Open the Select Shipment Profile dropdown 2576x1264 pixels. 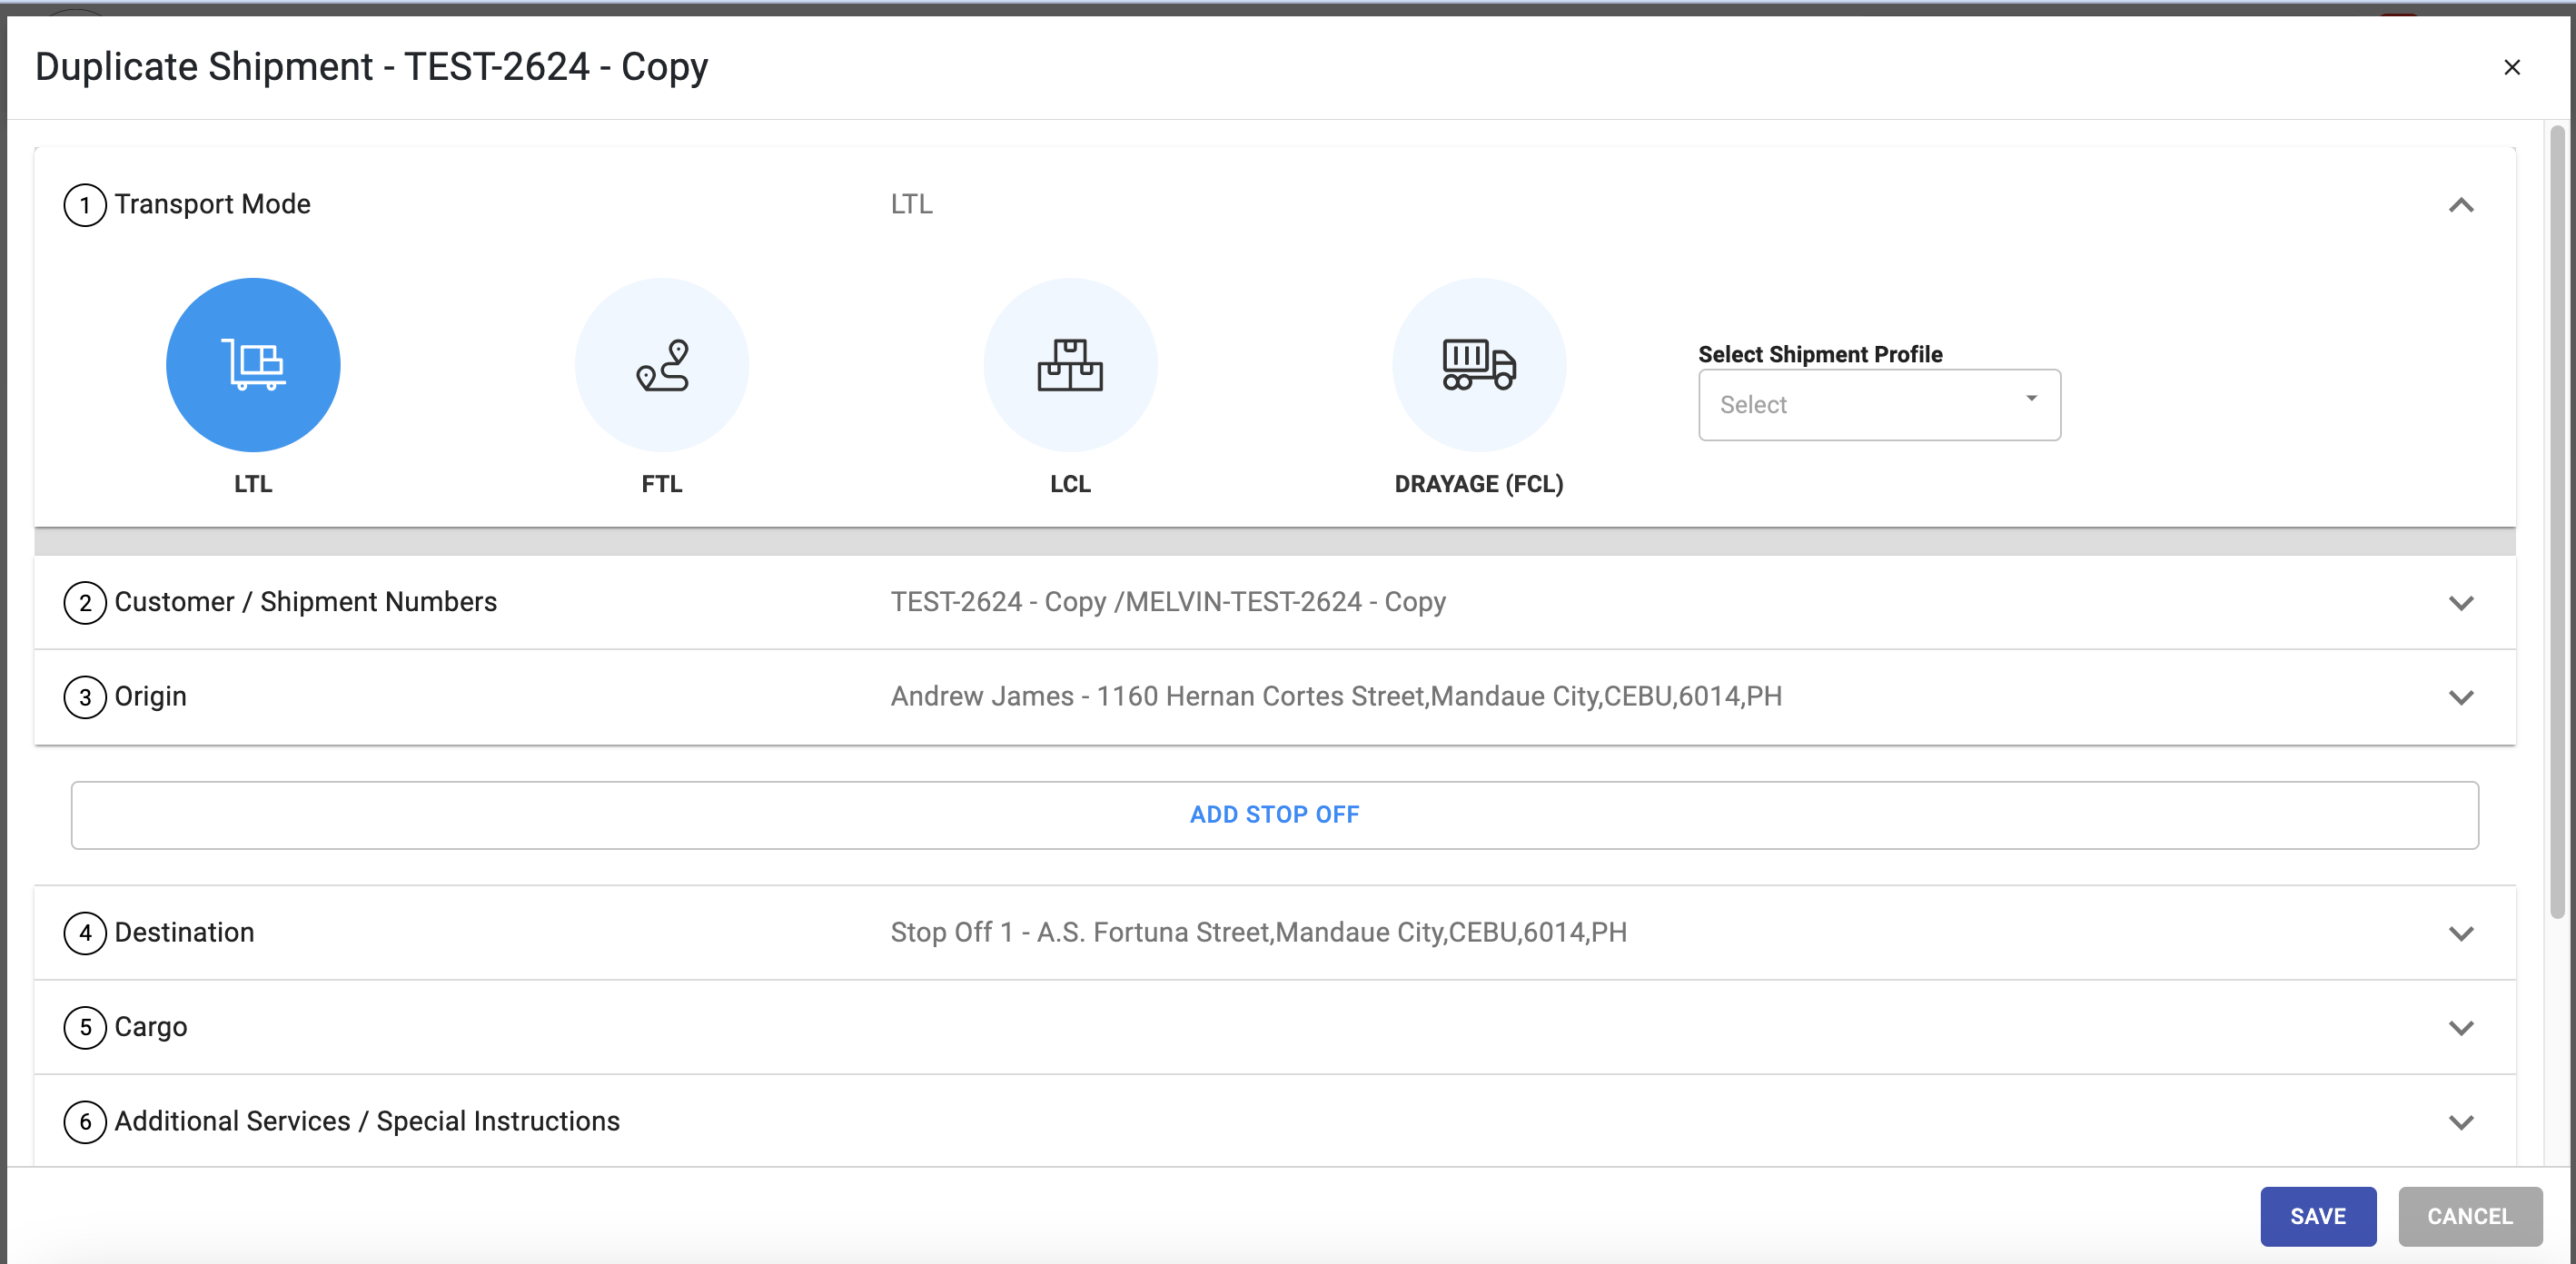pyautogui.click(x=1879, y=404)
